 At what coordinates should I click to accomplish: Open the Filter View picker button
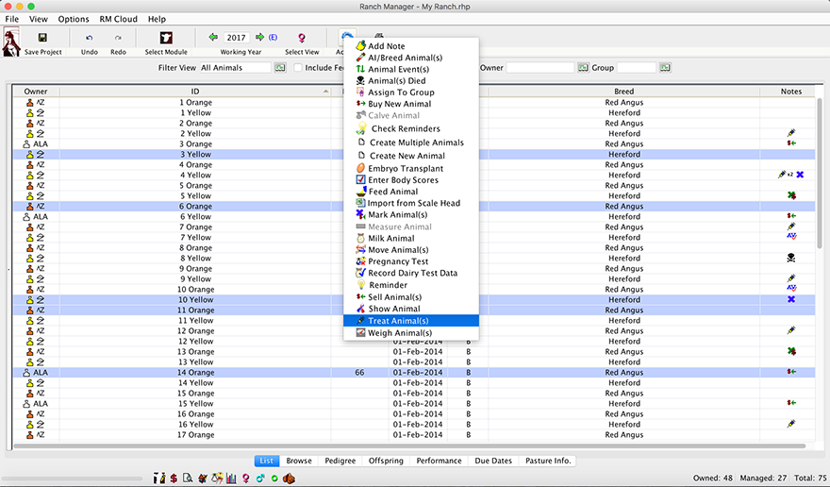[280, 68]
